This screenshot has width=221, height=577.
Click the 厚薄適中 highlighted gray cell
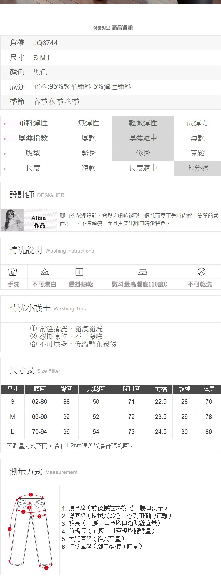[143, 138]
